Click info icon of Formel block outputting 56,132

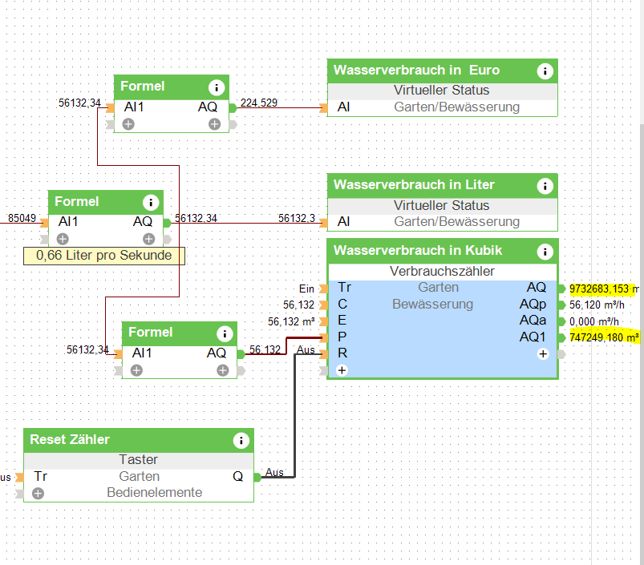tap(225, 333)
